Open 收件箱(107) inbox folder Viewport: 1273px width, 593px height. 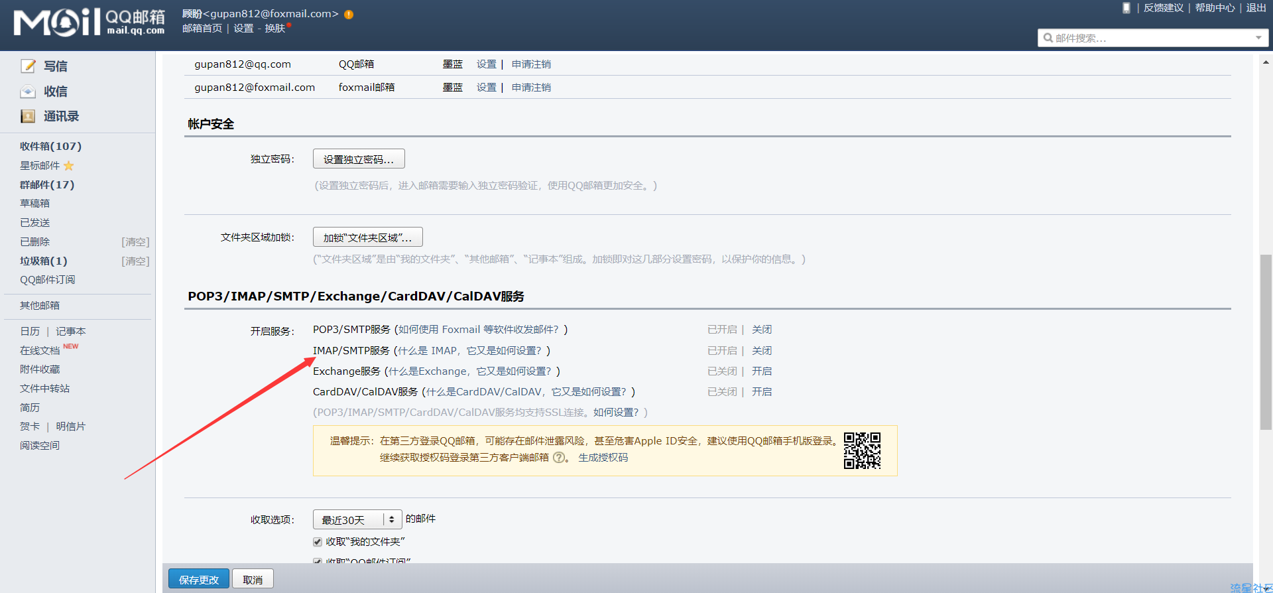point(51,146)
